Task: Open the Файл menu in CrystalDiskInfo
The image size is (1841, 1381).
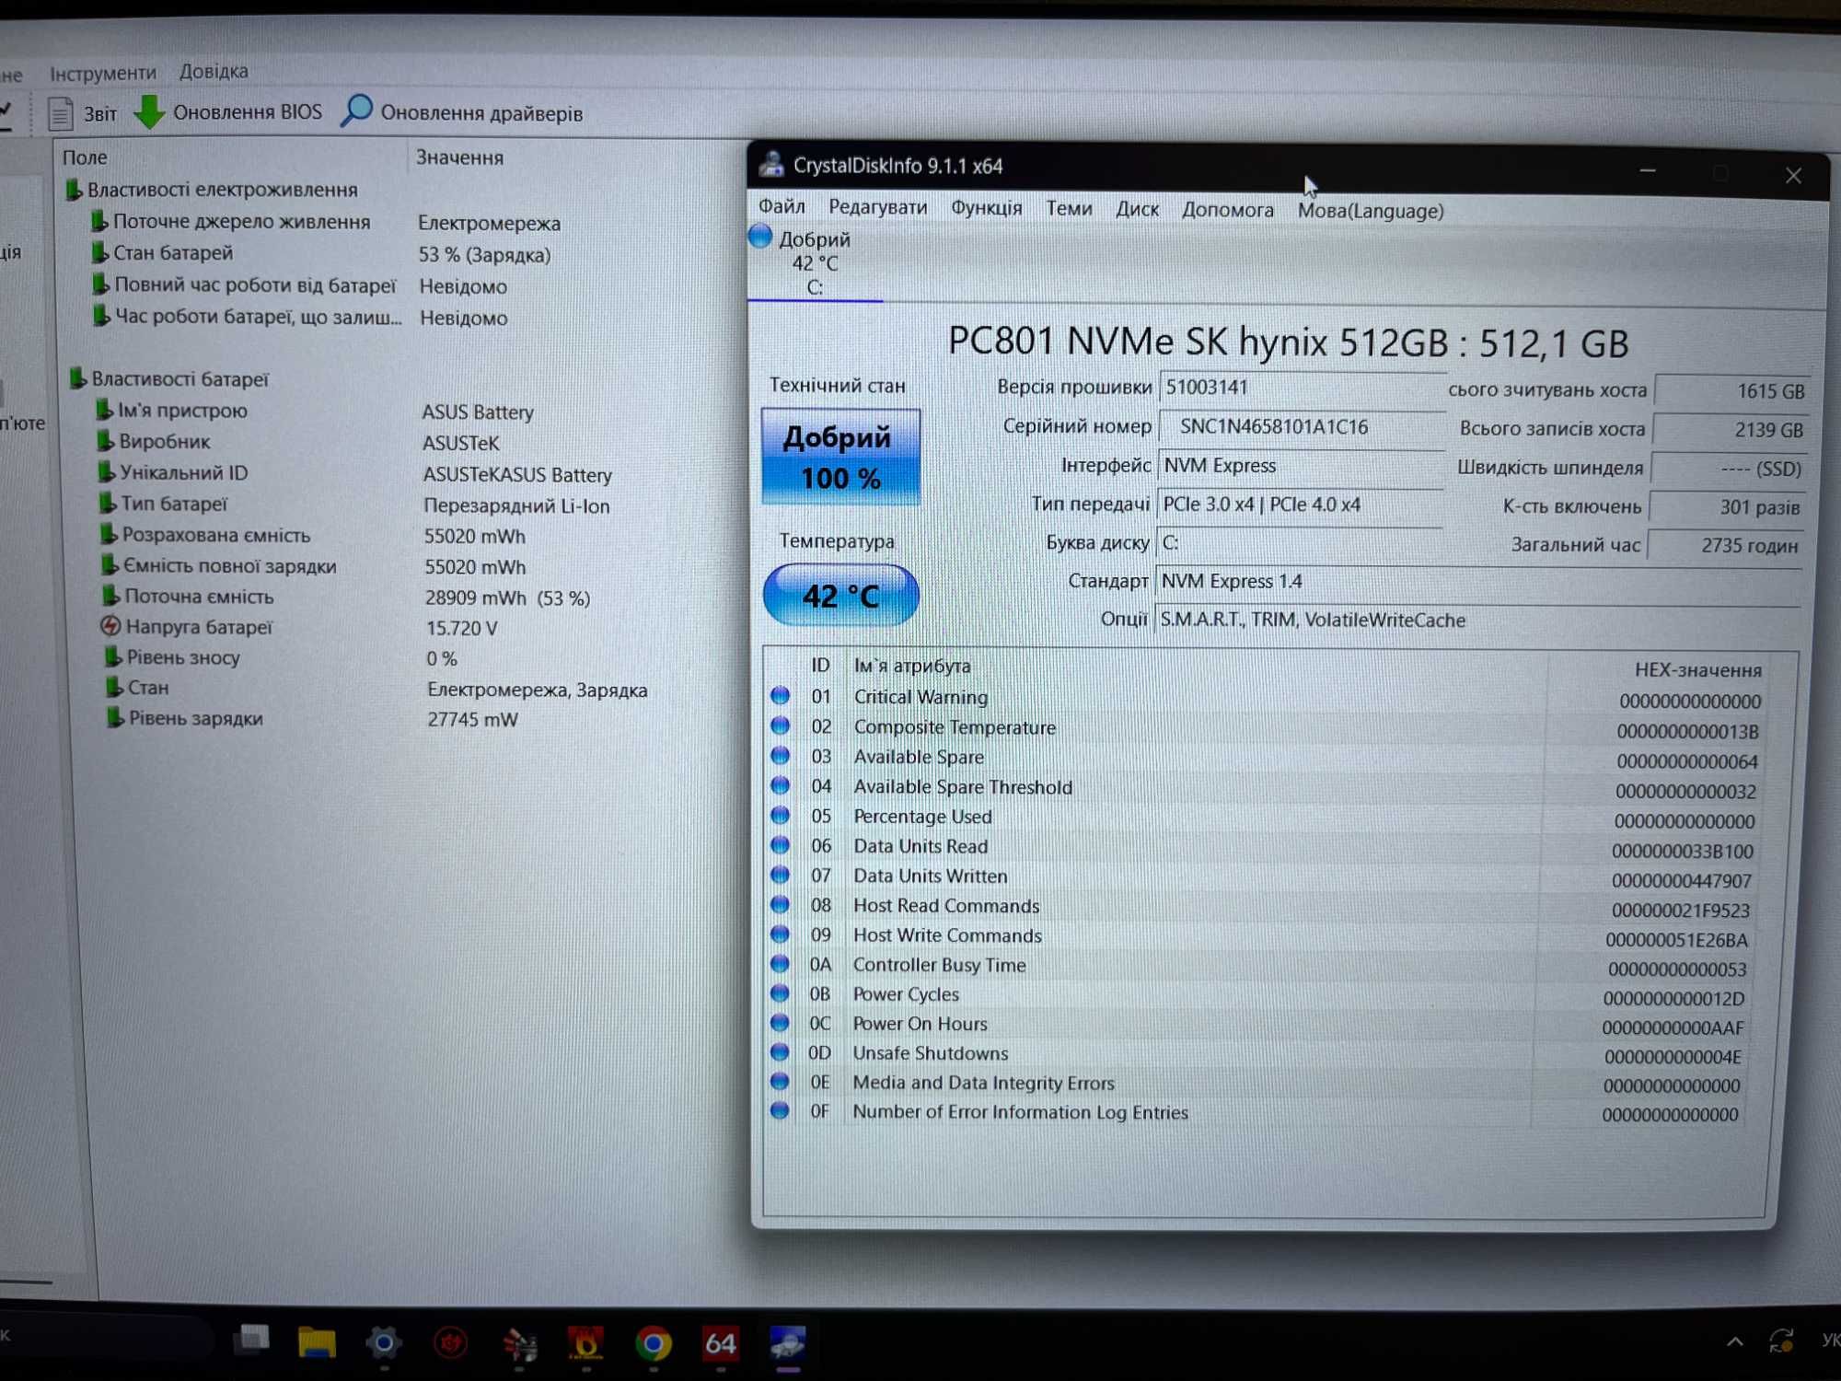Action: click(x=782, y=206)
